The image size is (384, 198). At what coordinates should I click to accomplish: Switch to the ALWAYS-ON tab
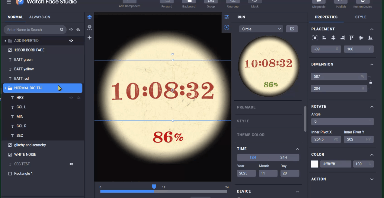pyautogui.click(x=40, y=17)
